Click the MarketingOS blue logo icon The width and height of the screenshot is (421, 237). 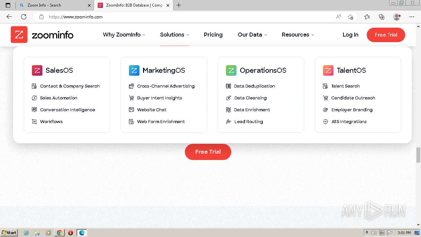click(134, 70)
